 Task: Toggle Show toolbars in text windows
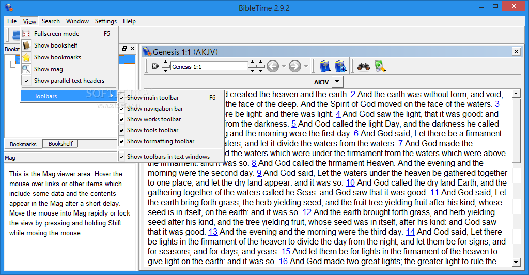pos(171,156)
